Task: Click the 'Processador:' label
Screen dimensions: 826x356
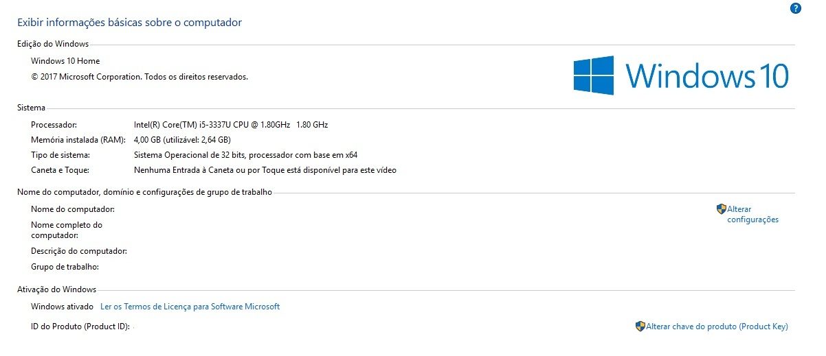Action: (x=54, y=125)
